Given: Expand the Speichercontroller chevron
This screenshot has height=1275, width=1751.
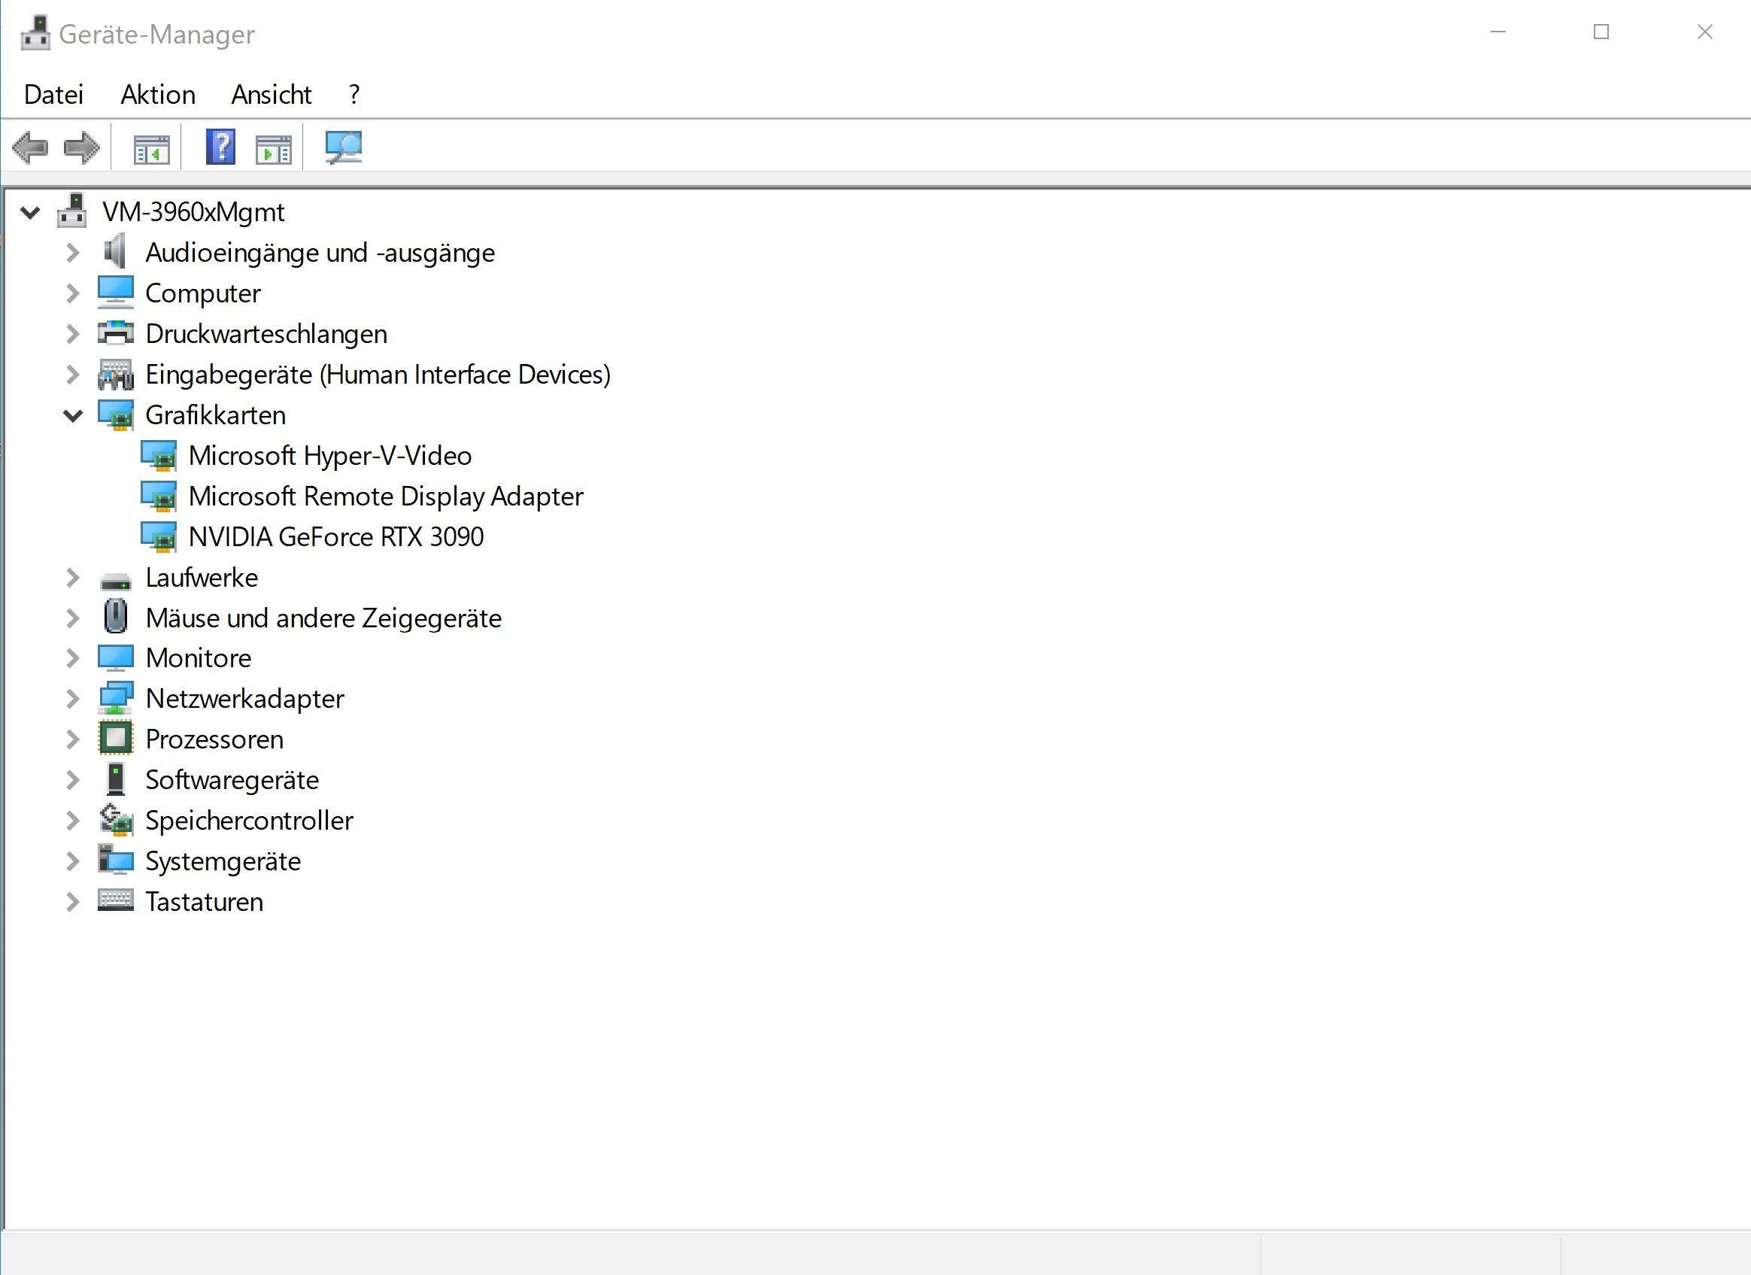Looking at the screenshot, I should point(72,820).
